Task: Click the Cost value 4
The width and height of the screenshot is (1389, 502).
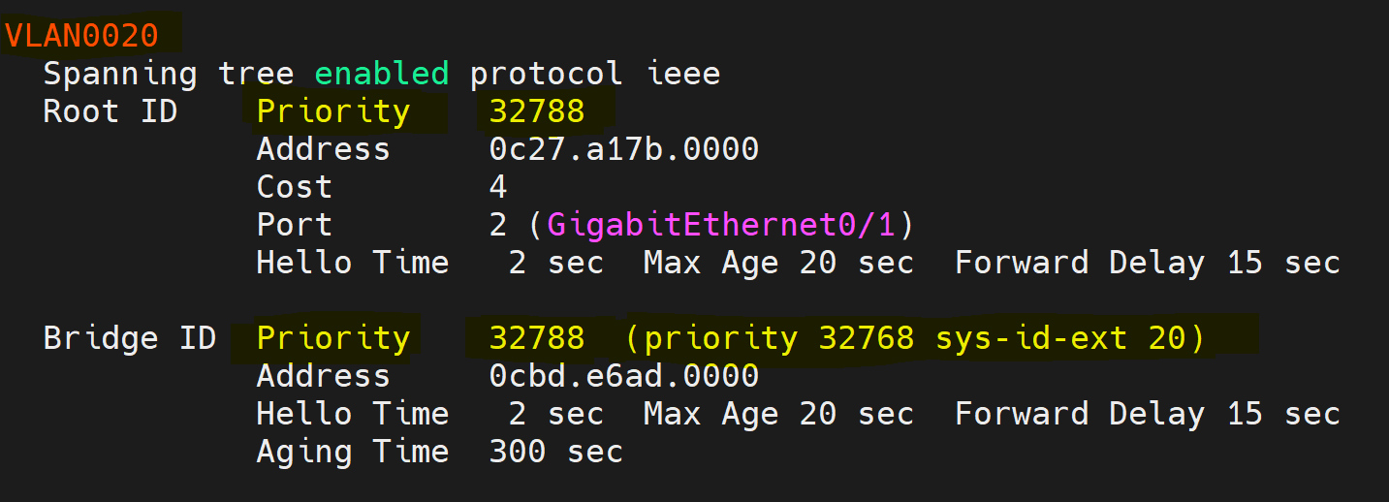Action: pyautogui.click(x=498, y=187)
